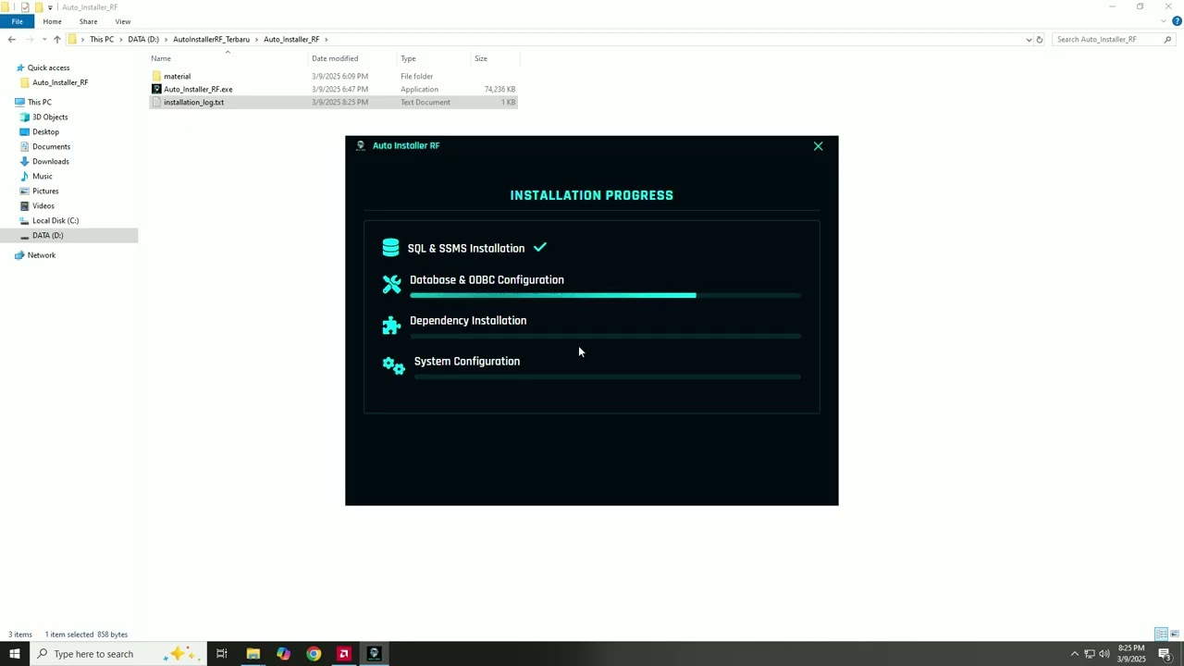Expand address bar history dropdown
Image resolution: width=1184 pixels, height=666 pixels.
[1029, 40]
